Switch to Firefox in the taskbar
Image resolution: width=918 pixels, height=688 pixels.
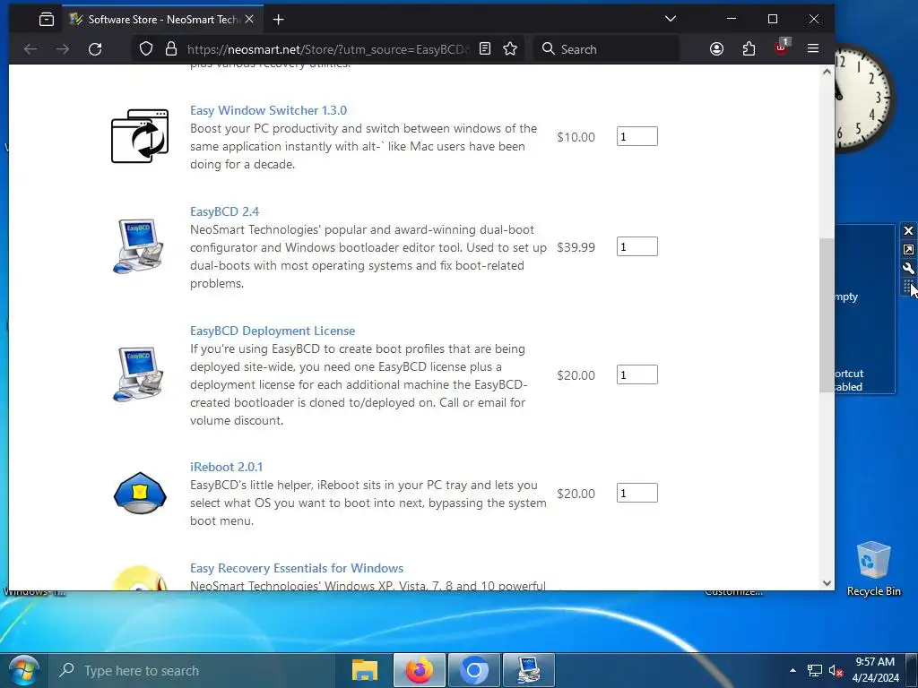(420, 670)
